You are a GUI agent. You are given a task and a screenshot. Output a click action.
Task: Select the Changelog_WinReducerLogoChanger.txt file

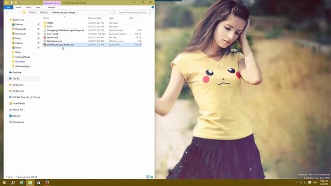point(65,30)
